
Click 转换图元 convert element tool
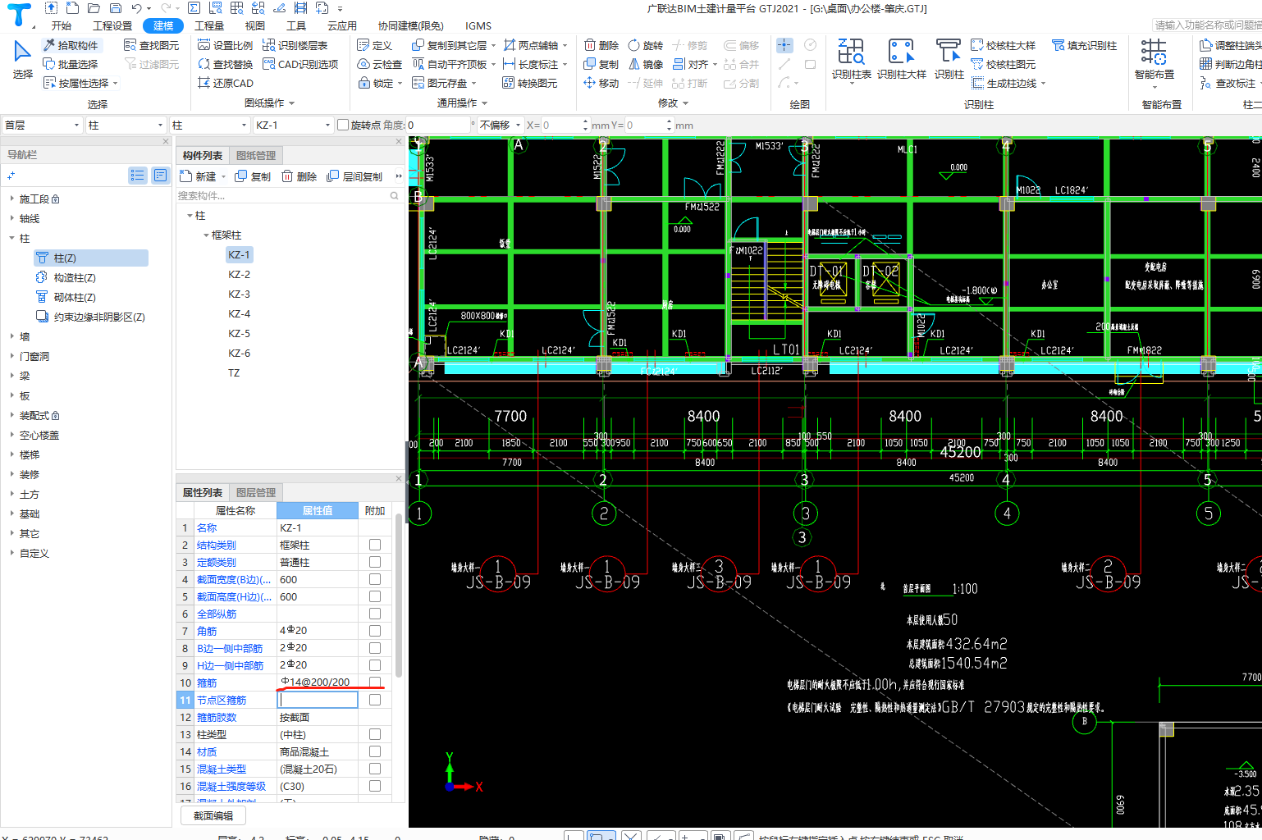tap(530, 83)
